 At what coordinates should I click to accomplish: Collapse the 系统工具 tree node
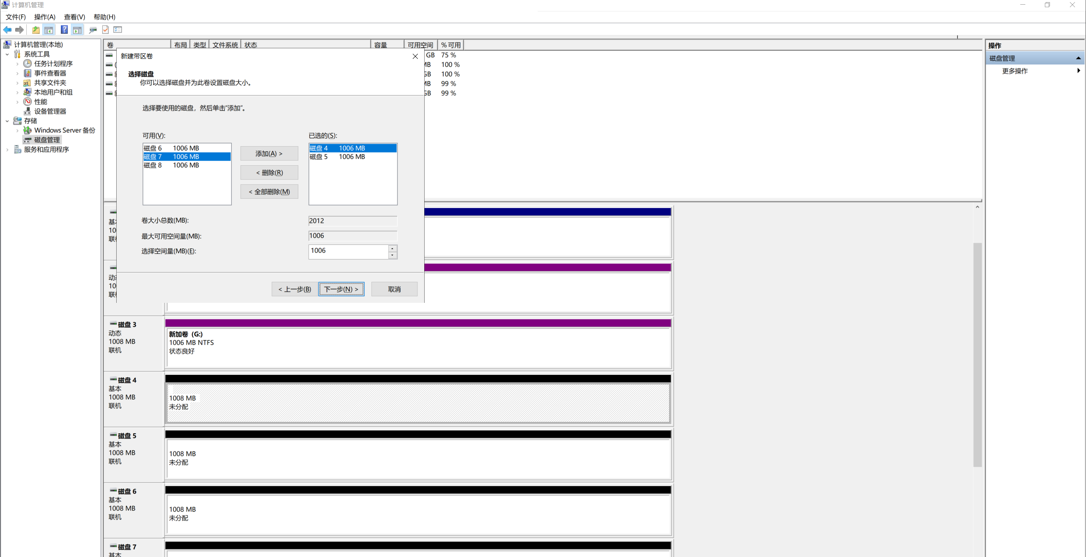click(7, 54)
